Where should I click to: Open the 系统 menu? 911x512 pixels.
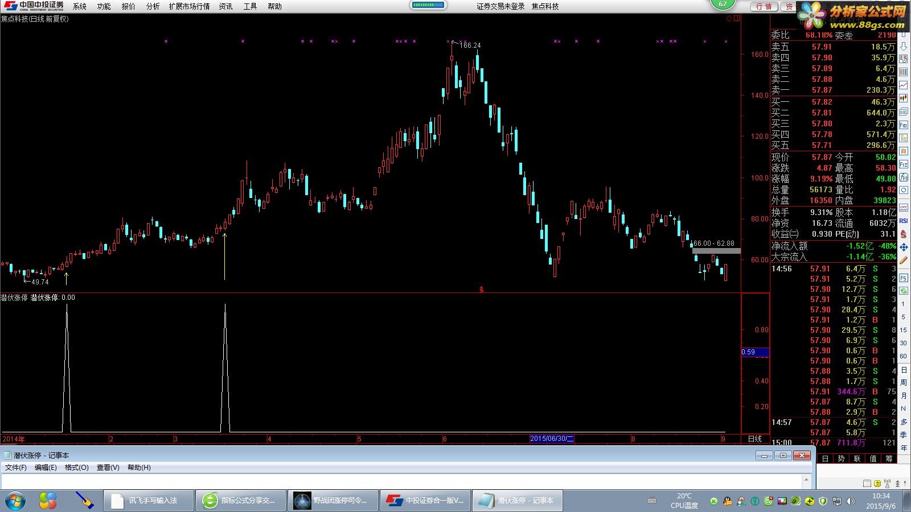point(80,6)
